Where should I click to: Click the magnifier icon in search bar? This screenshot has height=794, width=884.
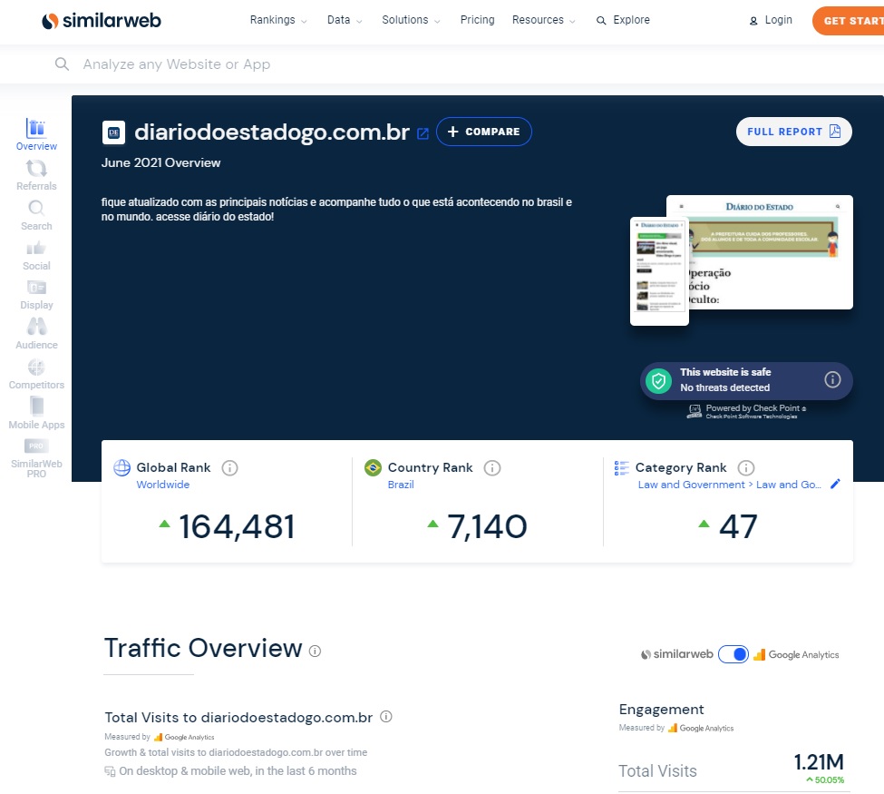pos(62,64)
